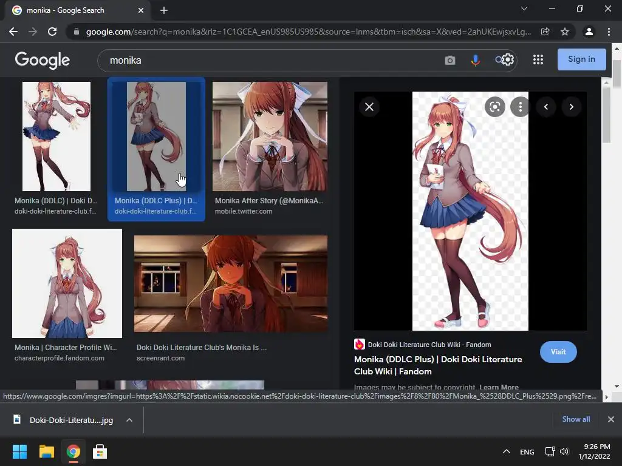Open a new browser tab
Viewport: 622px width, 466px height.
coord(164,11)
